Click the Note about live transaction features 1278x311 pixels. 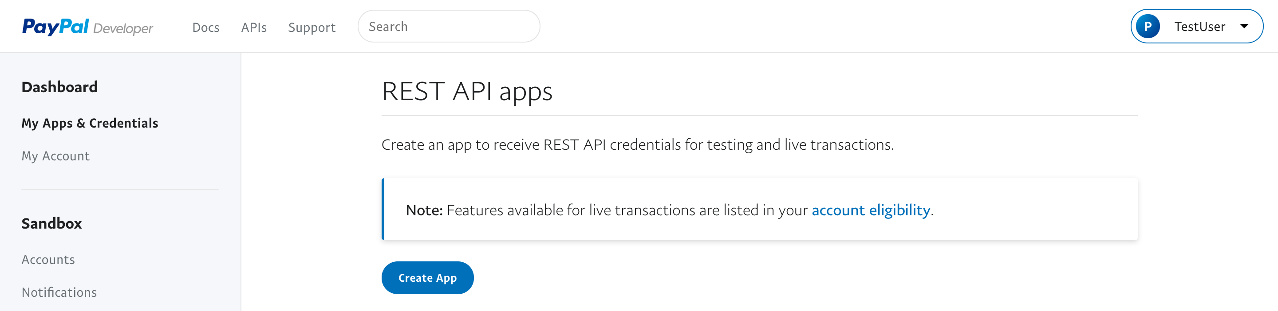[x=670, y=210]
